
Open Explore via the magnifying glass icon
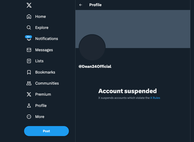[x=29, y=27]
